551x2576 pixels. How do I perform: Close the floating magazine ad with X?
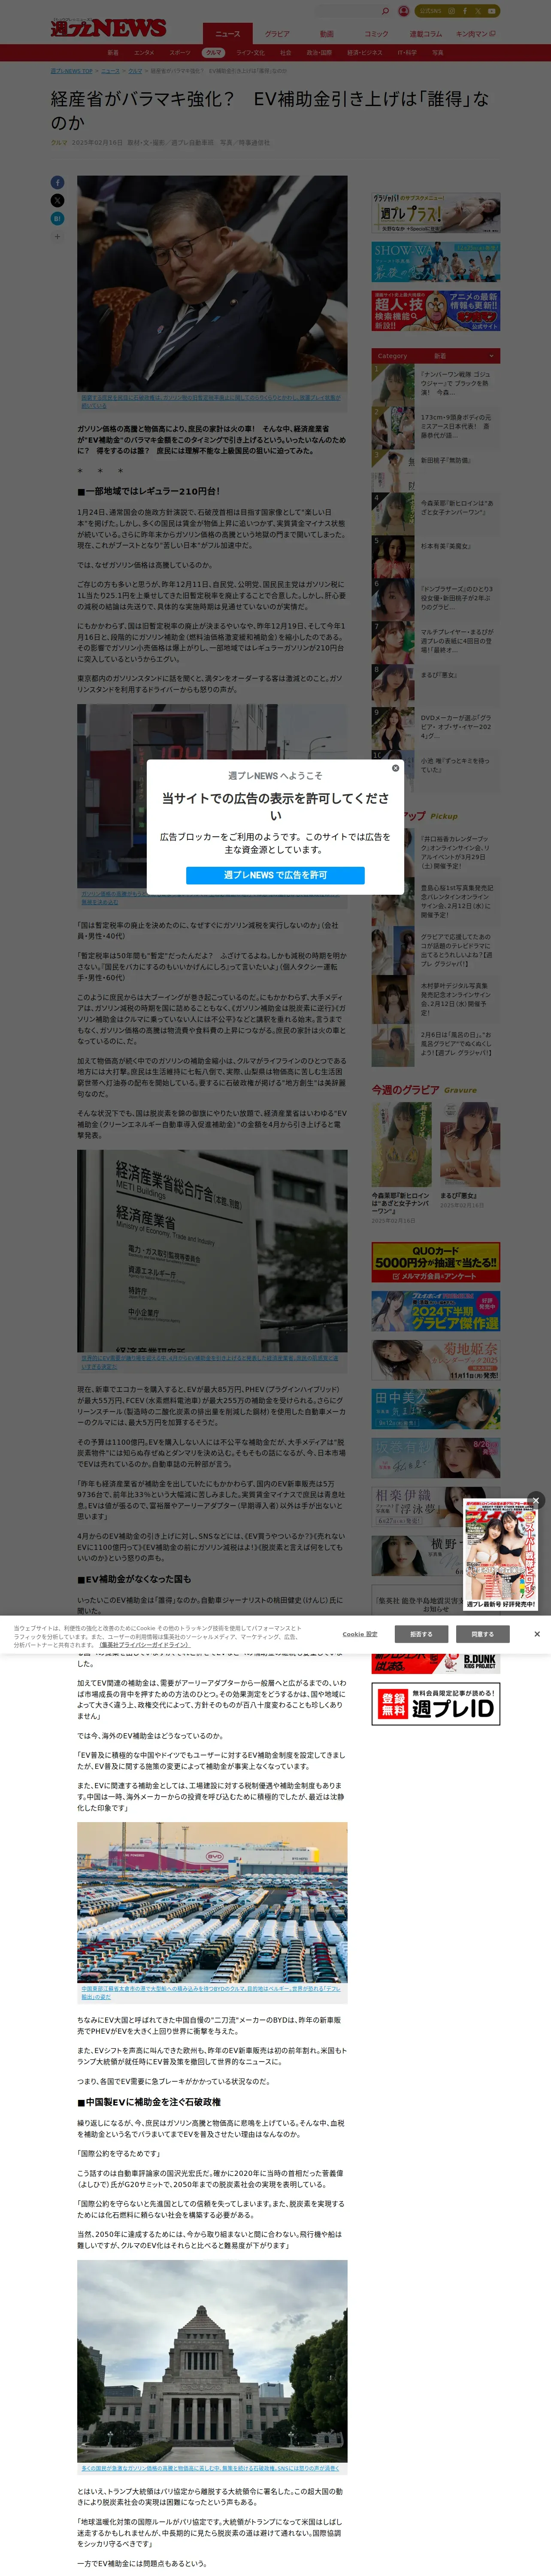coord(536,1501)
